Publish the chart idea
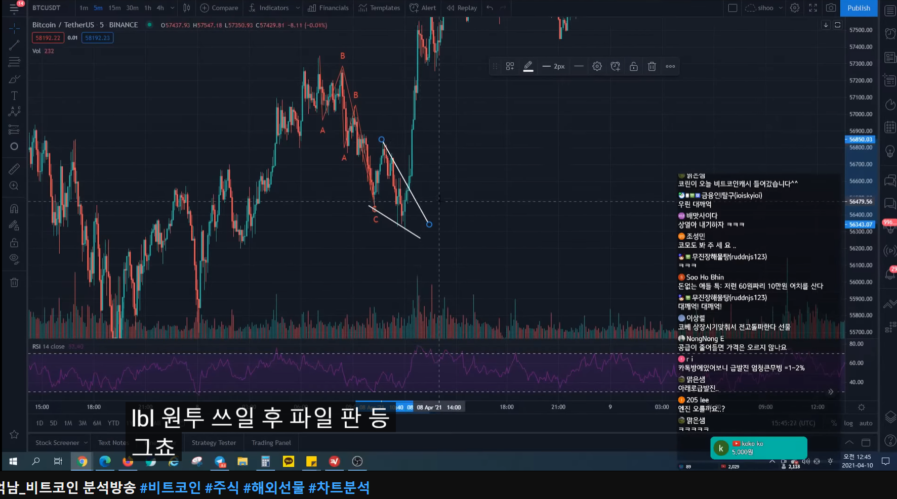 (x=859, y=8)
